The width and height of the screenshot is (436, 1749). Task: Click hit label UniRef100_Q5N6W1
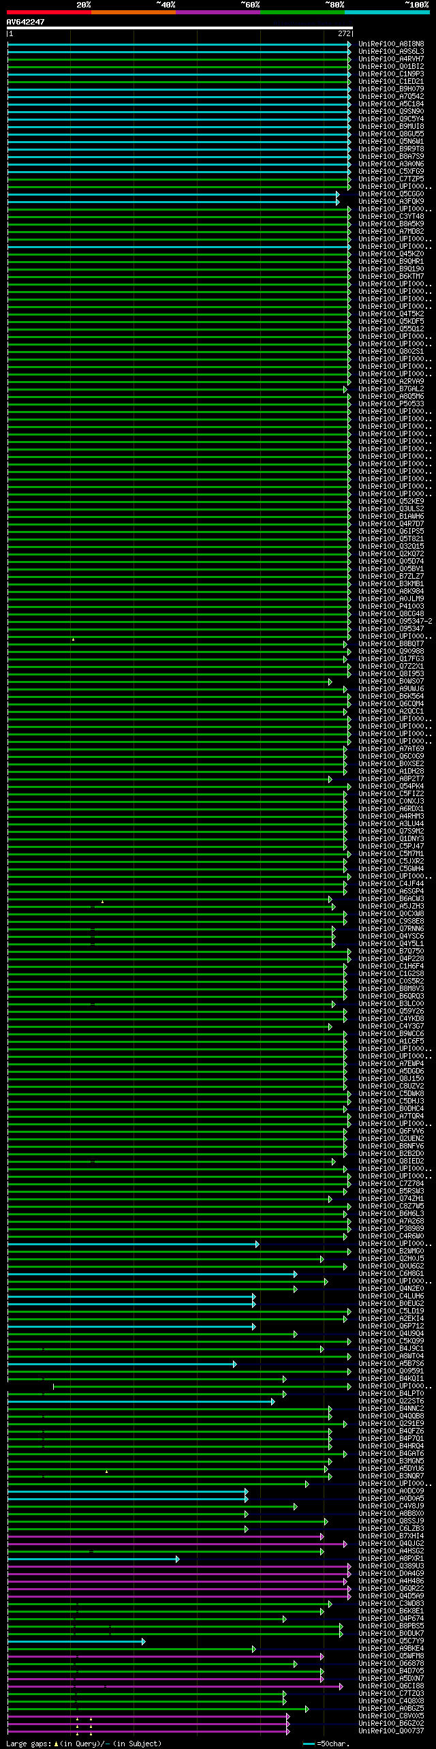[391, 142]
